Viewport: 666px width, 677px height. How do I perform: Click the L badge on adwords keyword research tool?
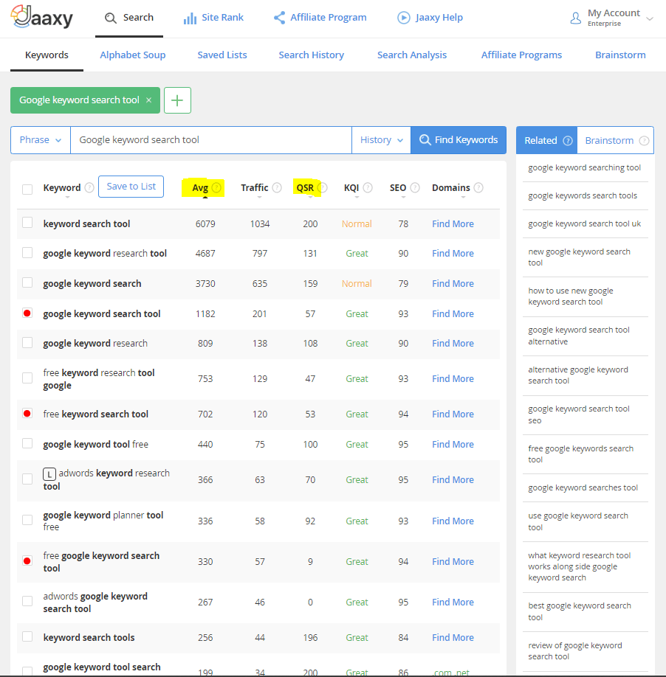(x=49, y=474)
